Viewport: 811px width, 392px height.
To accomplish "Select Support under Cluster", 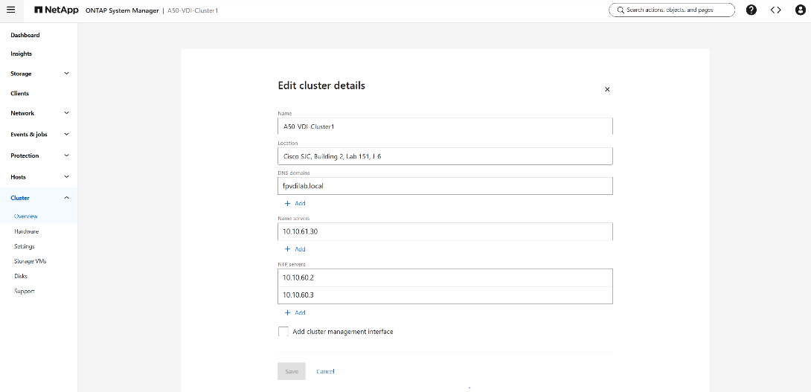I will pyautogui.click(x=25, y=291).
